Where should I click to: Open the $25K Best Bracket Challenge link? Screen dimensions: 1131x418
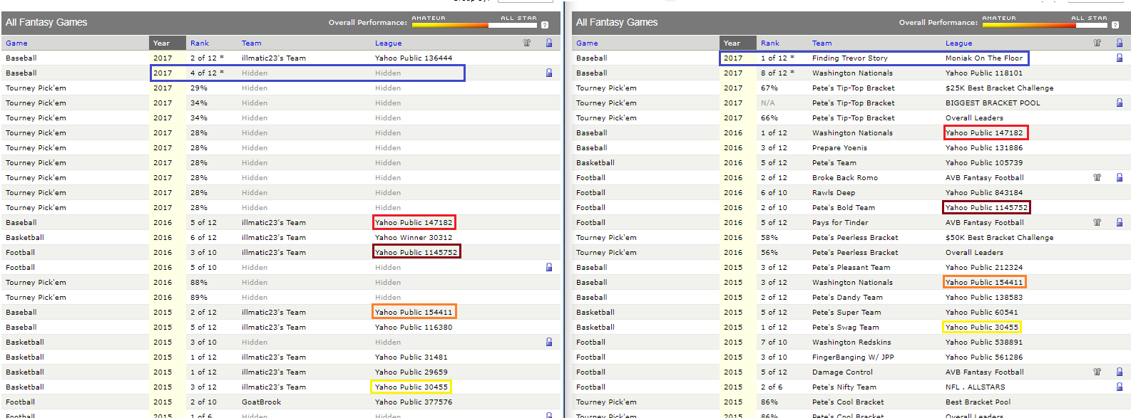coord(1000,88)
